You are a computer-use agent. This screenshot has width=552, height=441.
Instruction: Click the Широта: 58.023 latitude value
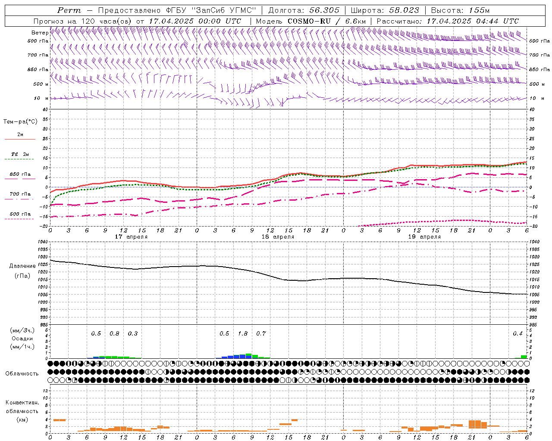coord(385,10)
